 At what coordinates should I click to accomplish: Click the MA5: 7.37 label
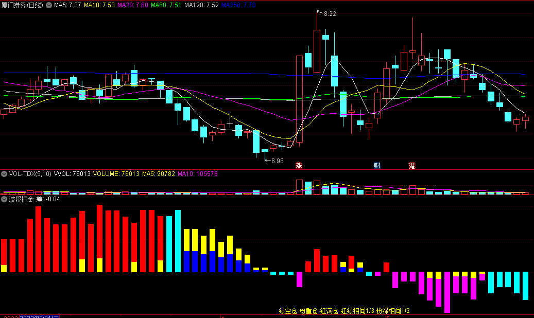pyautogui.click(x=67, y=5)
